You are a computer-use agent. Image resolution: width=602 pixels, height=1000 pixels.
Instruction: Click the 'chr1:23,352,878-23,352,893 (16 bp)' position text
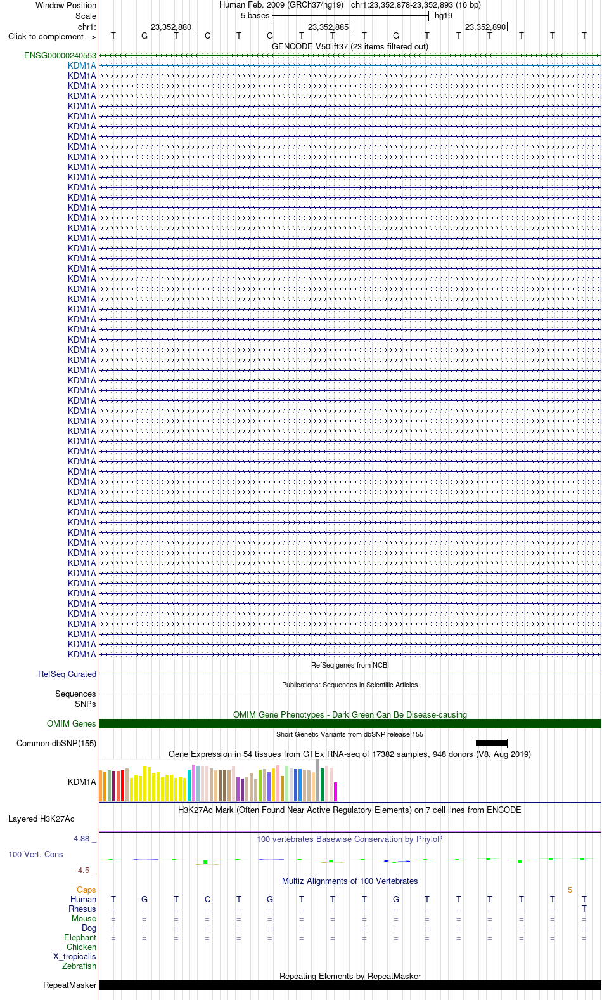[x=416, y=5]
